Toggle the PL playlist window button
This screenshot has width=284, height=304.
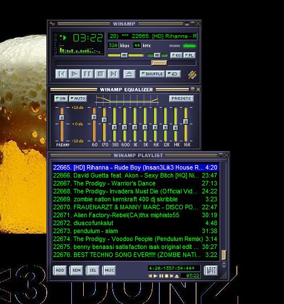pyautogui.click(x=190, y=55)
